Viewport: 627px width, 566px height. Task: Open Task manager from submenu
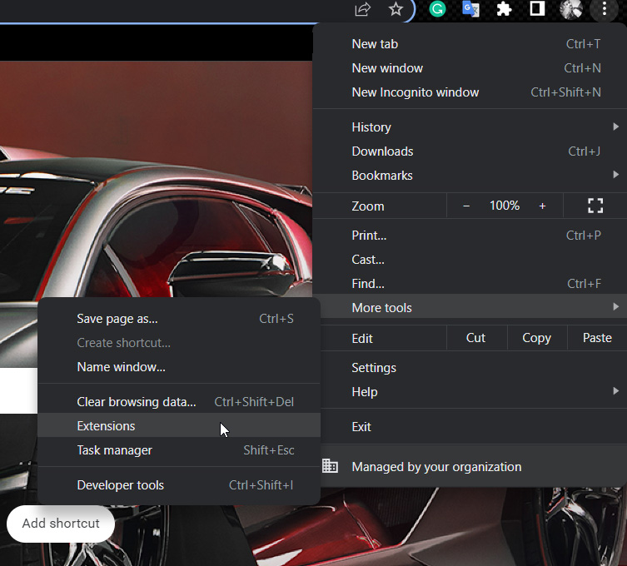point(179,450)
